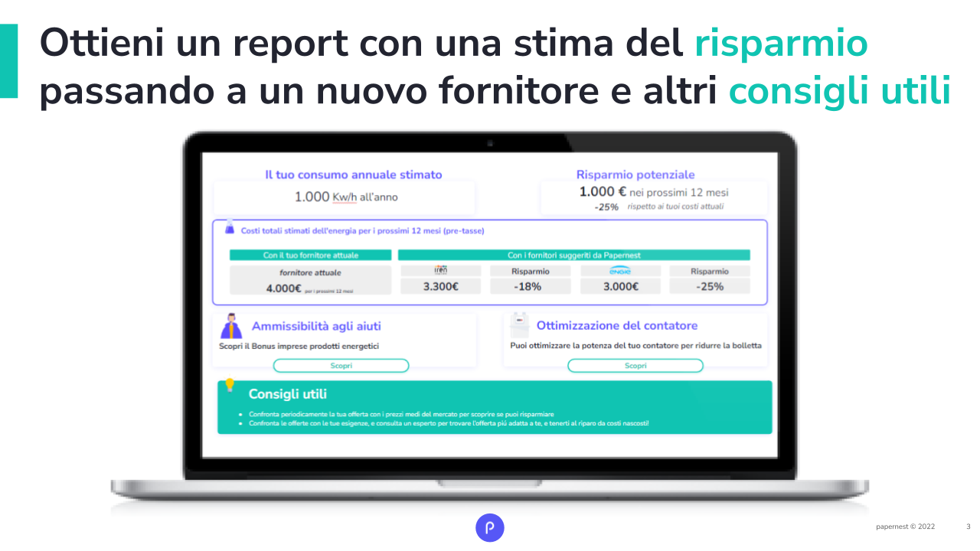Click Scopri under Ottimizzazione del contatore
980x551 pixels.
[635, 366]
